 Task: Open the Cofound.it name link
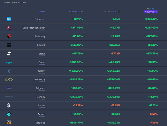[40, 19]
